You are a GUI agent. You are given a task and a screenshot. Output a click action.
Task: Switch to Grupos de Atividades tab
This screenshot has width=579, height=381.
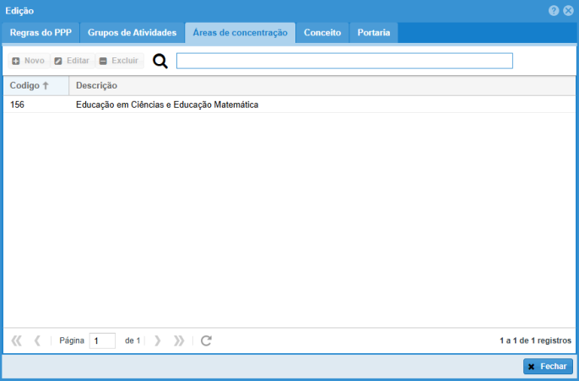tap(133, 33)
